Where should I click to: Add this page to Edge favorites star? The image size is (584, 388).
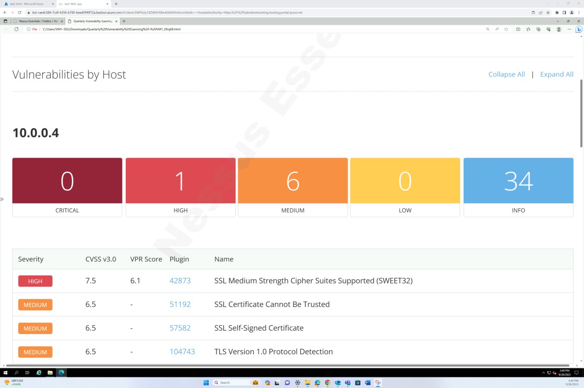click(x=506, y=29)
